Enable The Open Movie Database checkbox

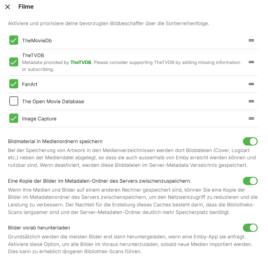pos(14,101)
